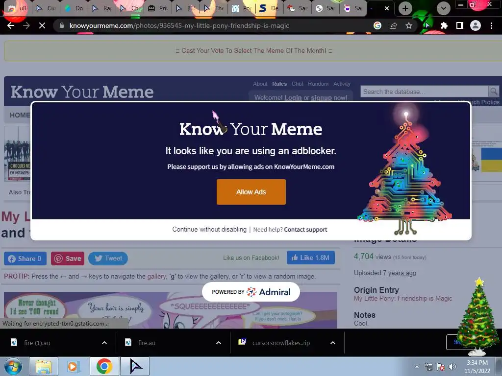Click the Facebook Share button
Viewport: 502px width, 376px height.
point(25,258)
